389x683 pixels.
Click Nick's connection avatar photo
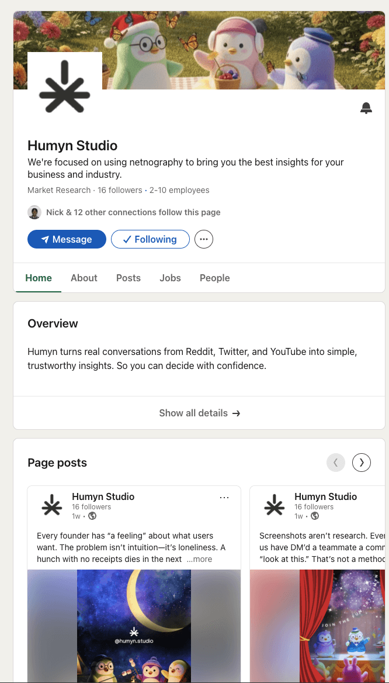(34, 213)
